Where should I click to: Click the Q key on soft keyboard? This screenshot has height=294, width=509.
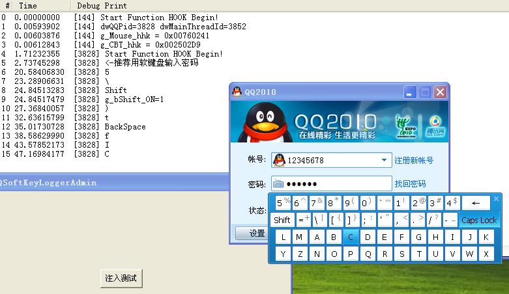368,254
